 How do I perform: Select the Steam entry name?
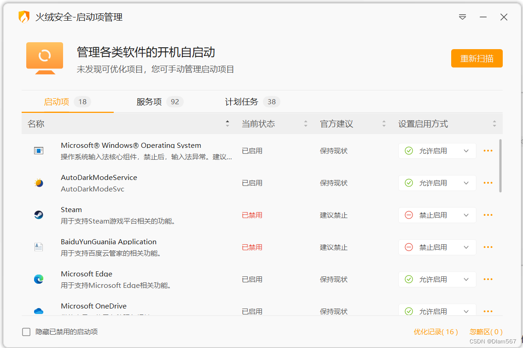click(71, 210)
